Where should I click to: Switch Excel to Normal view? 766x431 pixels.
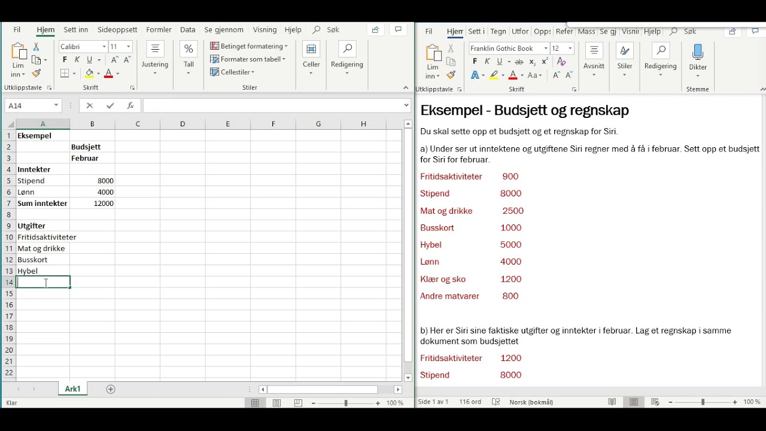coord(256,403)
